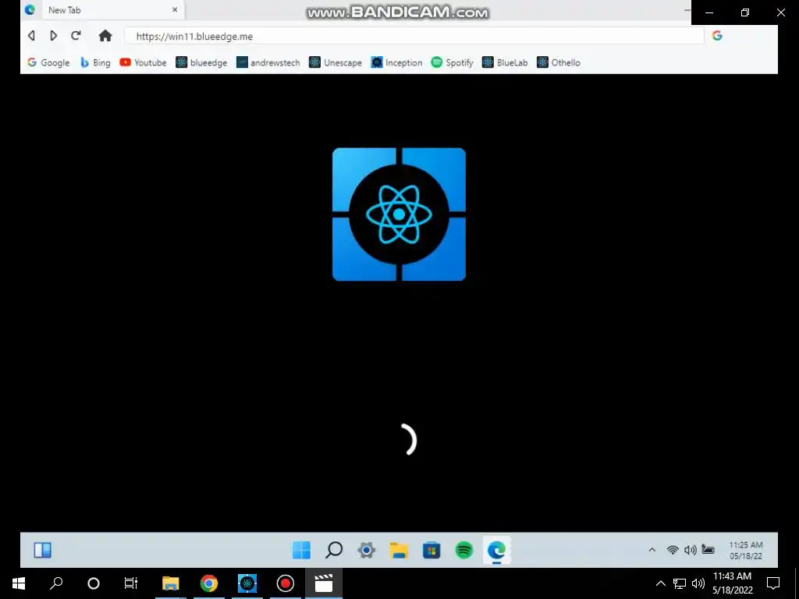Open Task View on the Windows 10 taskbar

[131, 583]
